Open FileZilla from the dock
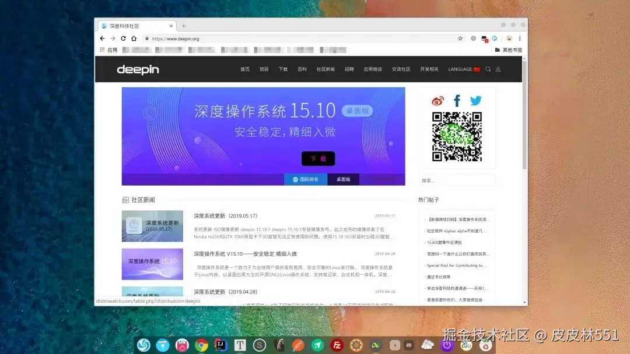 (x=336, y=345)
